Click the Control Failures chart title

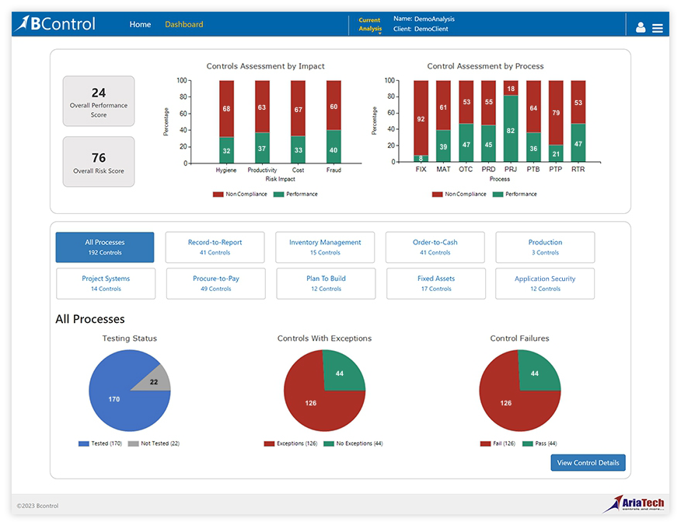[519, 338]
